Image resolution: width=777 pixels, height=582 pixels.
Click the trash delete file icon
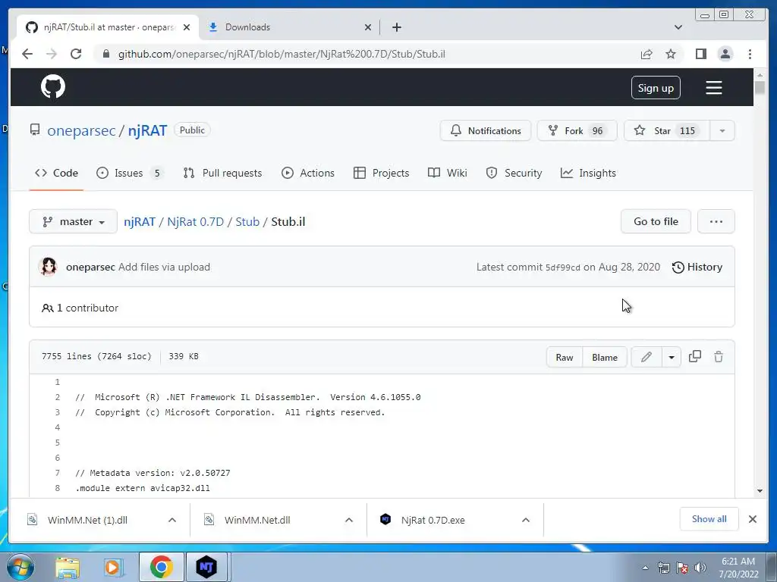719,356
